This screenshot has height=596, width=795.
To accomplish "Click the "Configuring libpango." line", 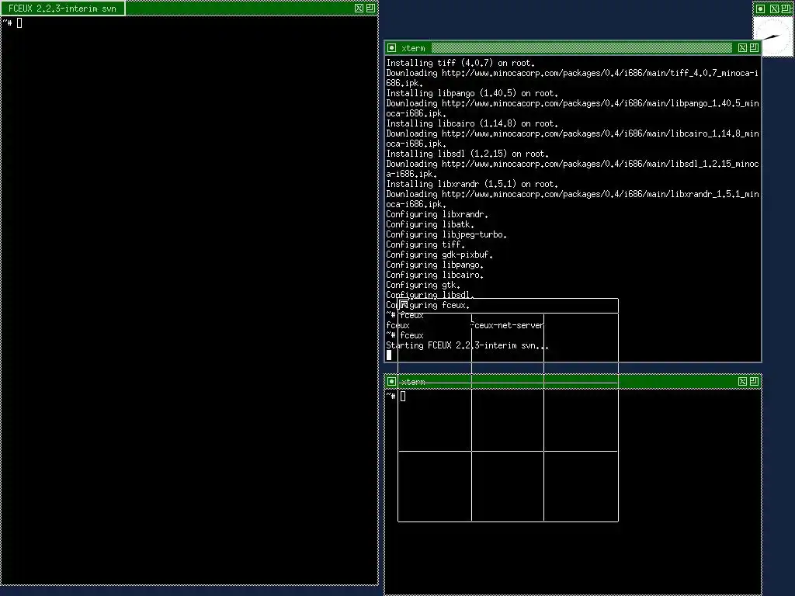I will (x=435, y=265).
